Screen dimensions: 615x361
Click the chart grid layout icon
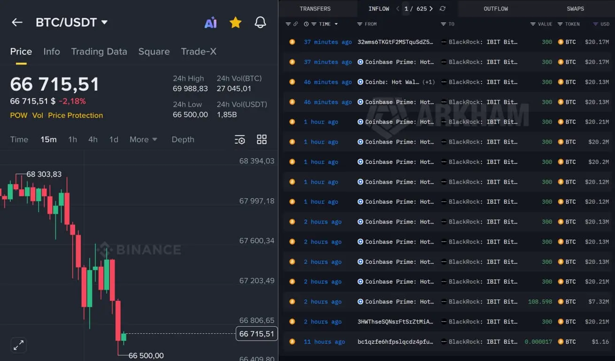point(261,139)
